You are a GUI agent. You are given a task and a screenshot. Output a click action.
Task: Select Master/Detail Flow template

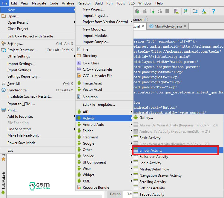(154, 169)
